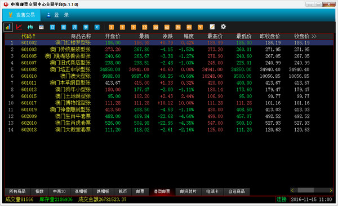The image size is (338, 206).
Task: Switch to the 涨幅板 bottom tab
Action: [x=81, y=191]
